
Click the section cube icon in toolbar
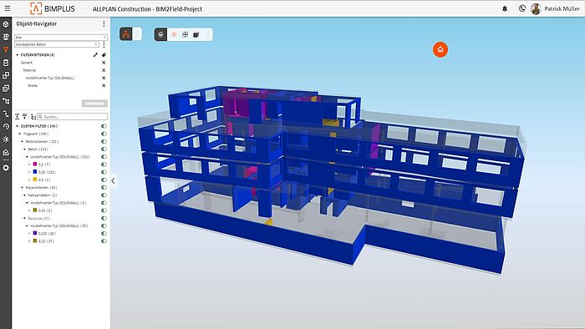pos(196,34)
